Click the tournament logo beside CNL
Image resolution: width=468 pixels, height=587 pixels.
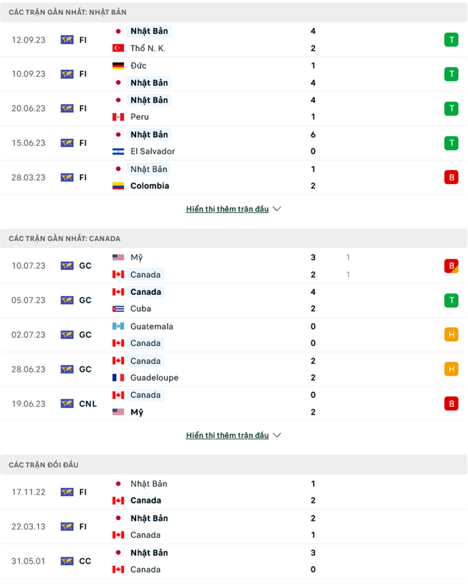(67, 403)
